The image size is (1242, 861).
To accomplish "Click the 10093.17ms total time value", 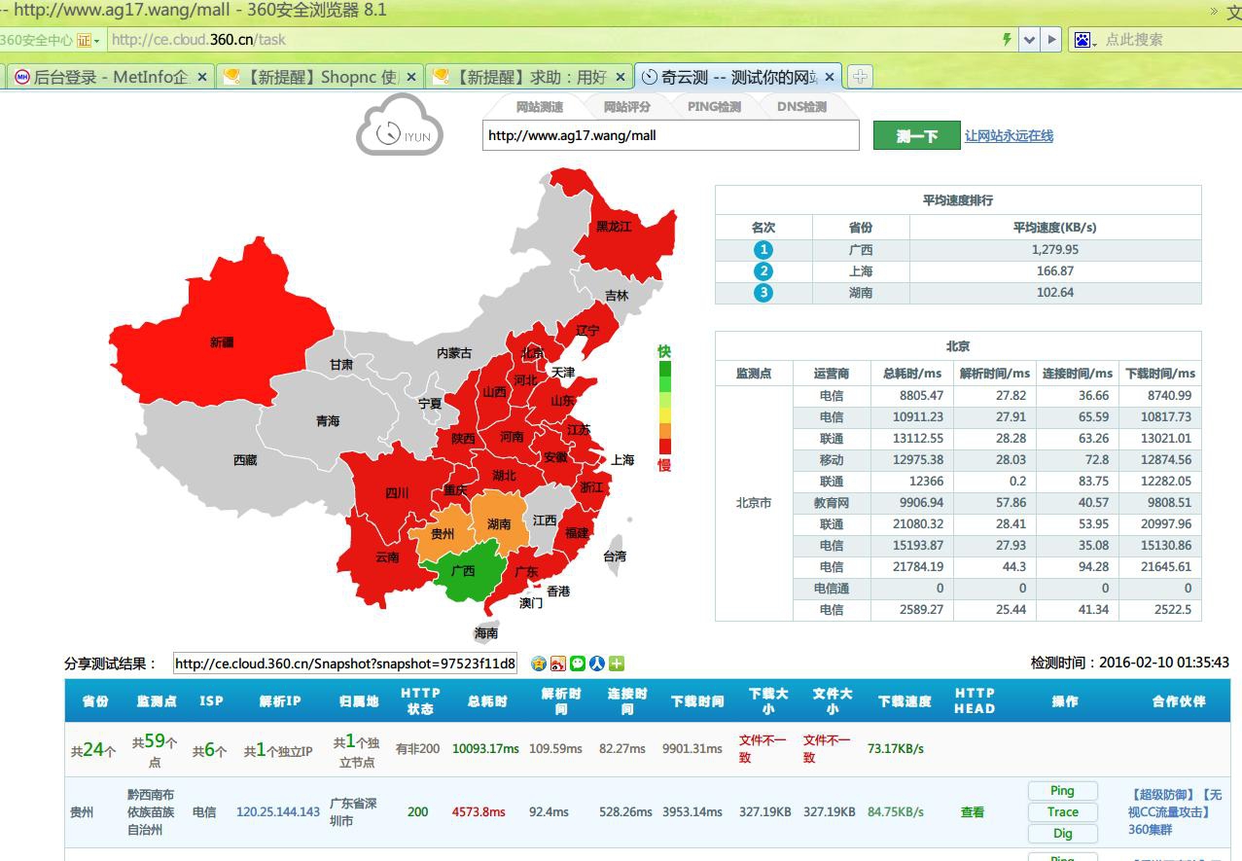I will [485, 749].
